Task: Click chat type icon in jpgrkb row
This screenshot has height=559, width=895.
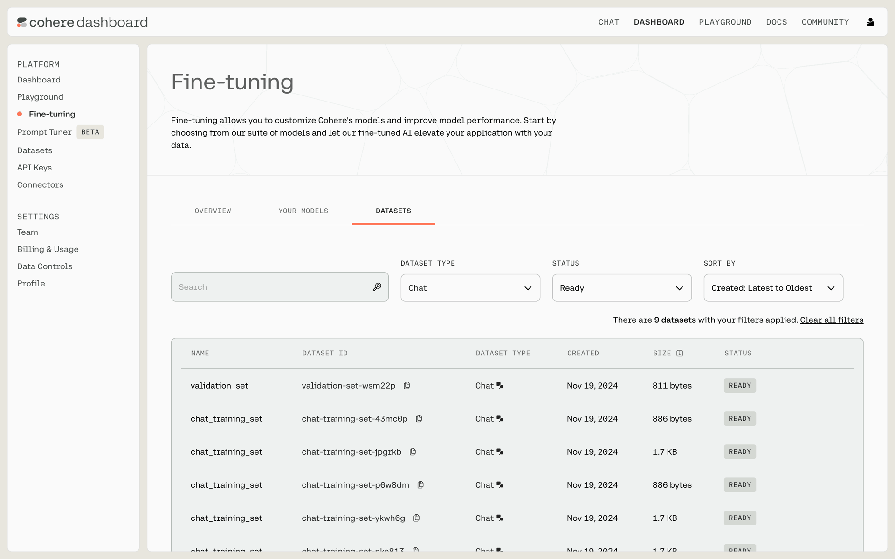Action: coord(500,451)
